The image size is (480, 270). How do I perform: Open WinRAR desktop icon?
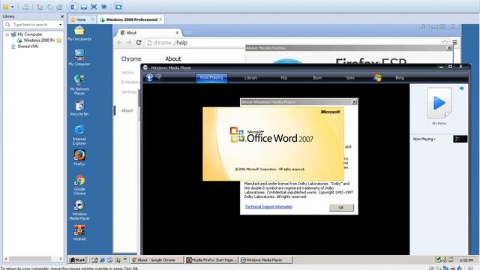point(79,233)
